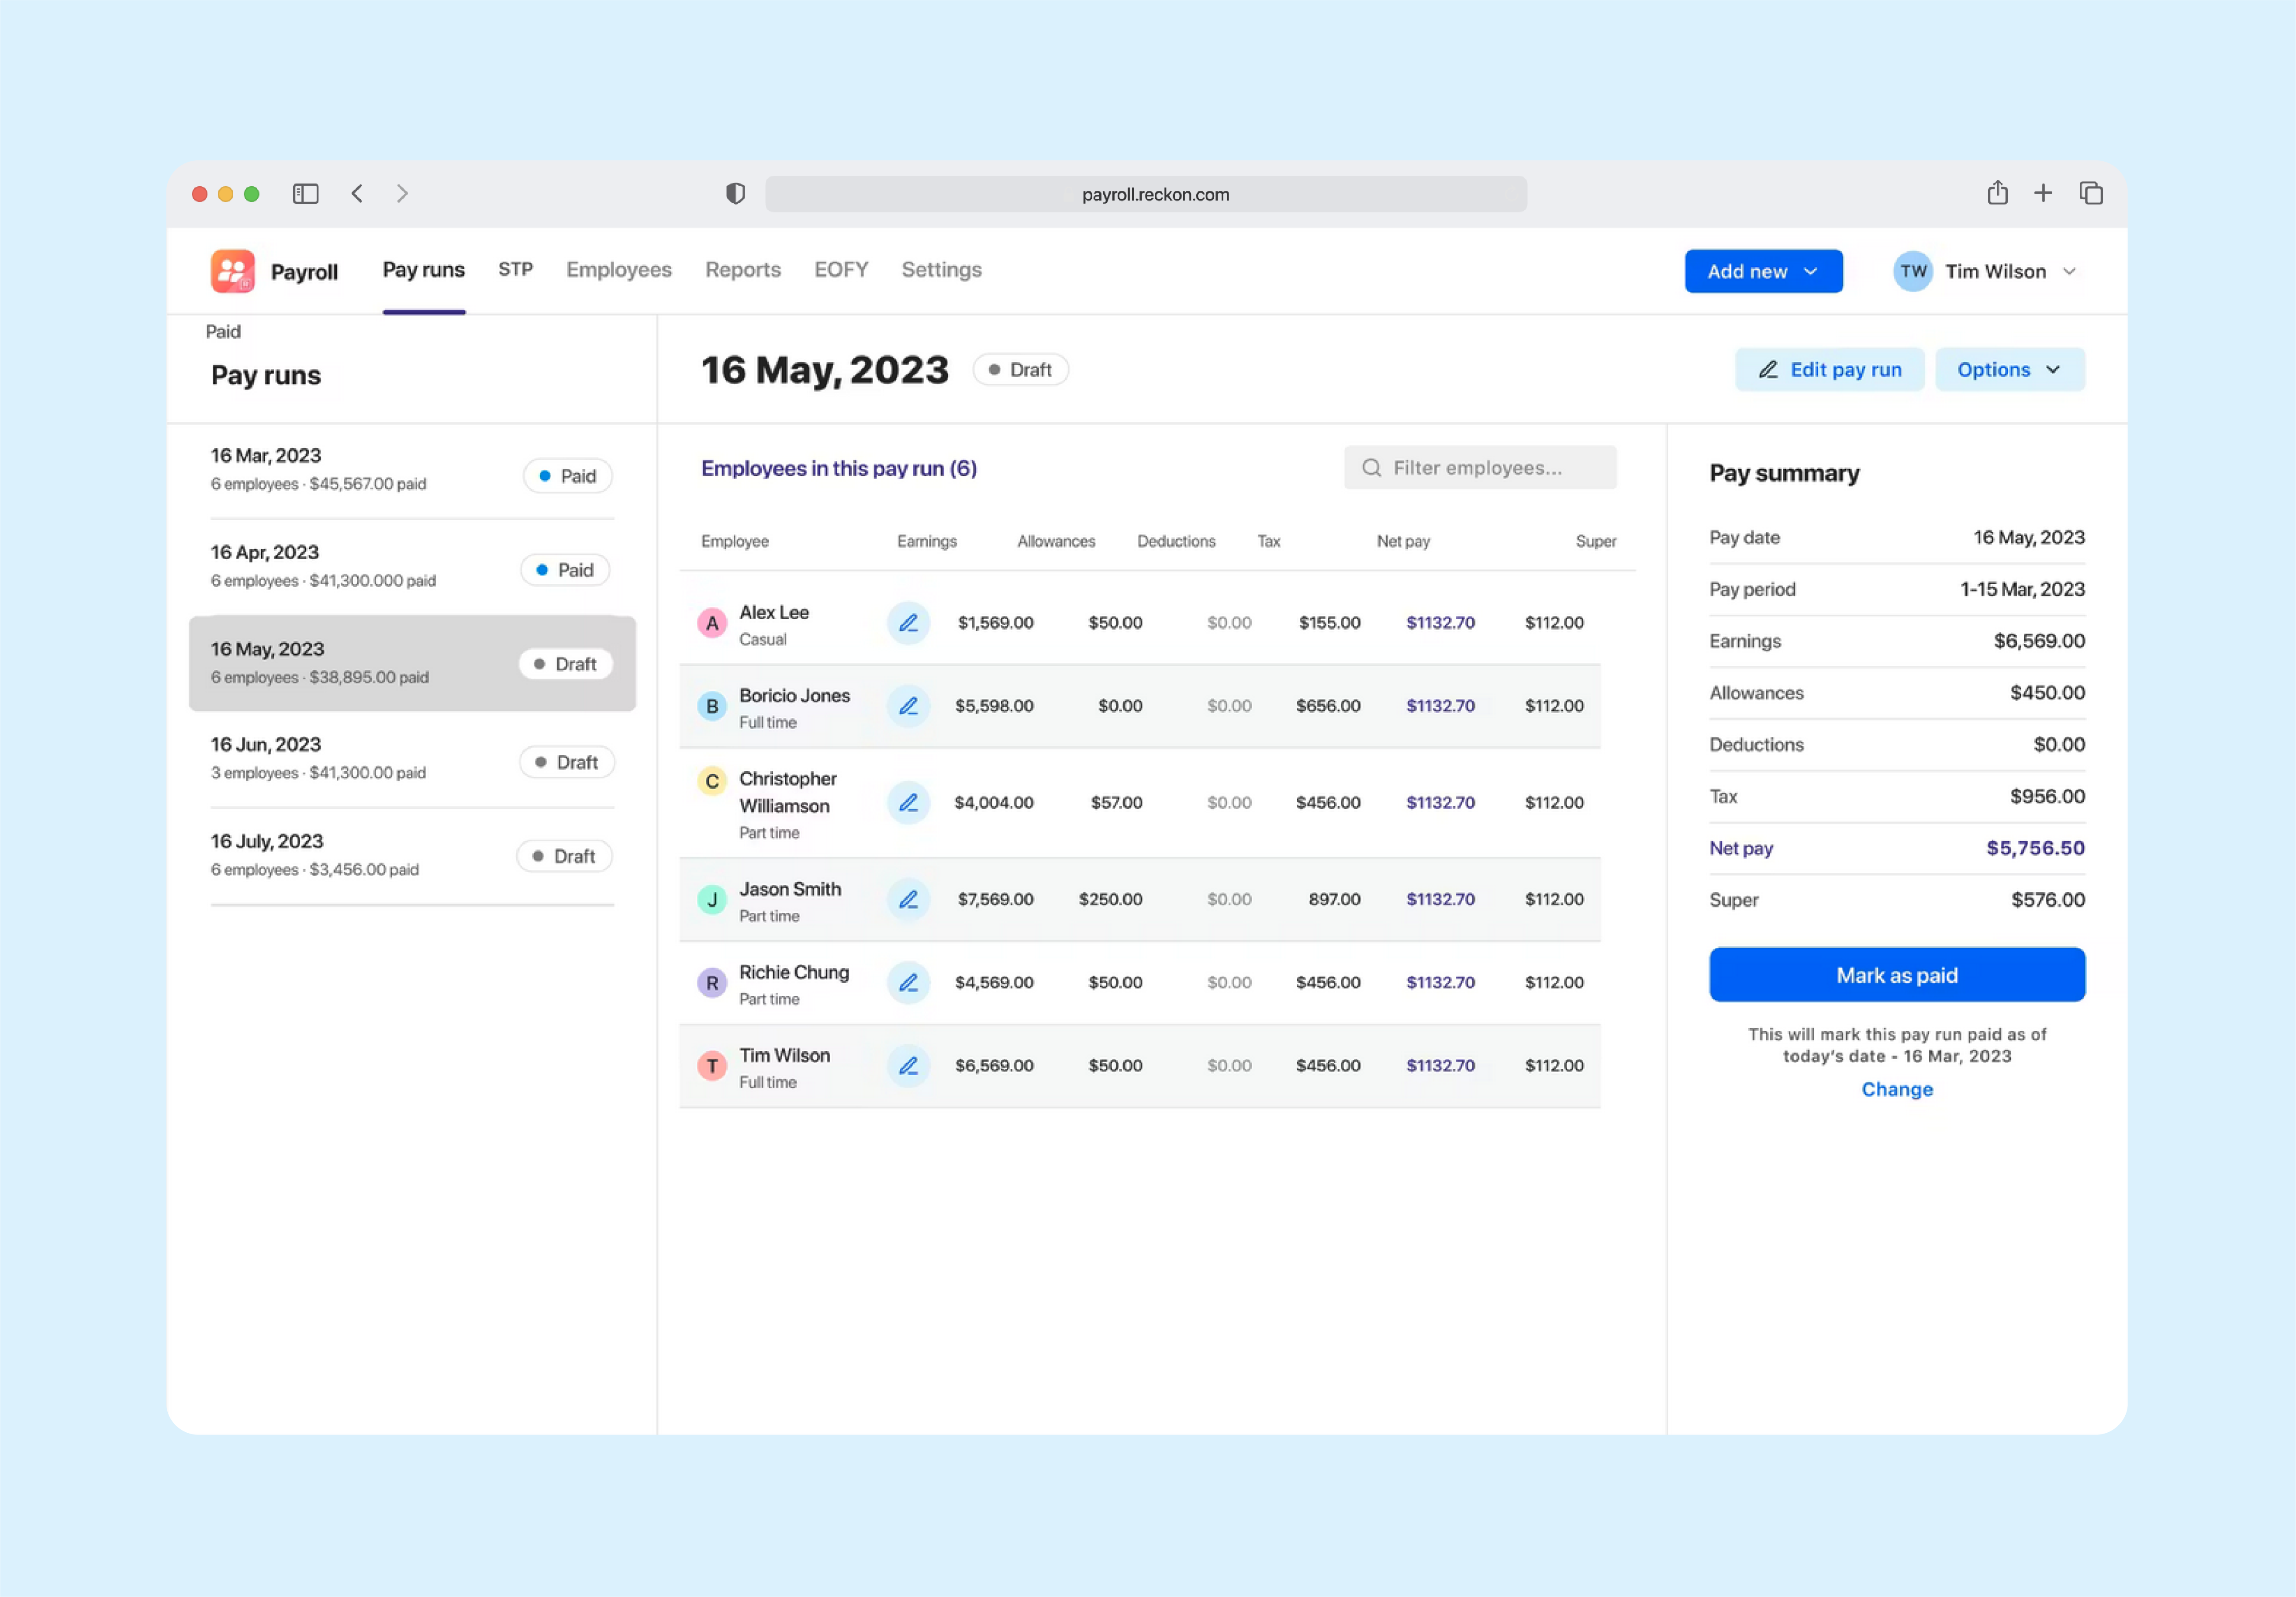The image size is (2296, 1597).
Task: Click the Employees in this pay run heading
Action: pyautogui.click(x=838, y=468)
